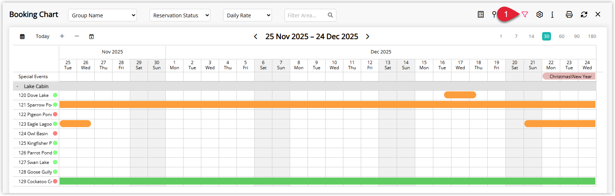Open the date picker calendar icon

pyautogui.click(x=91, y=36)
